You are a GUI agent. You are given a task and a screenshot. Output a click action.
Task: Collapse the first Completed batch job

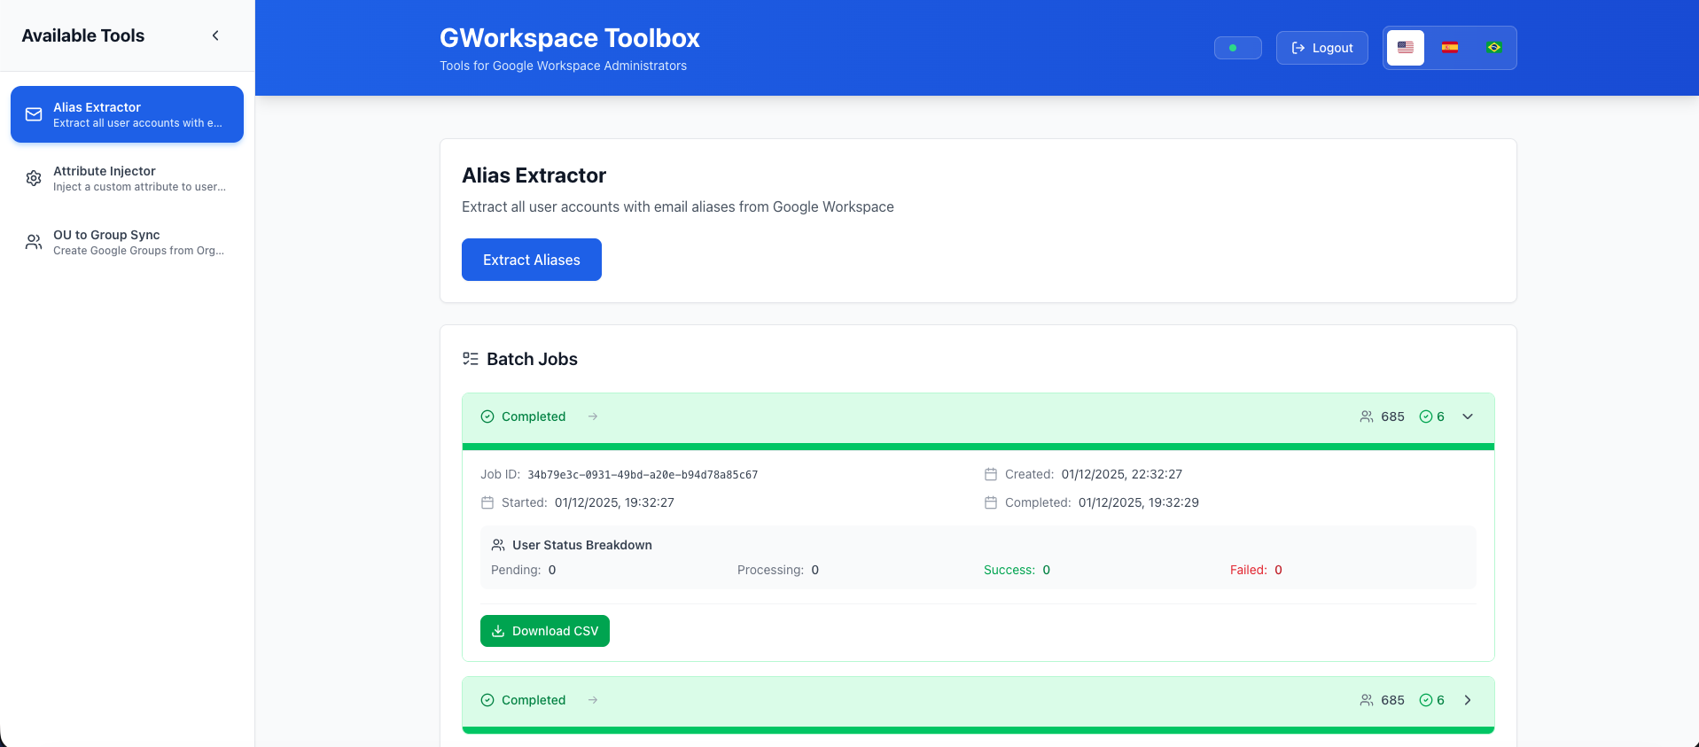tap(1468, 416)
